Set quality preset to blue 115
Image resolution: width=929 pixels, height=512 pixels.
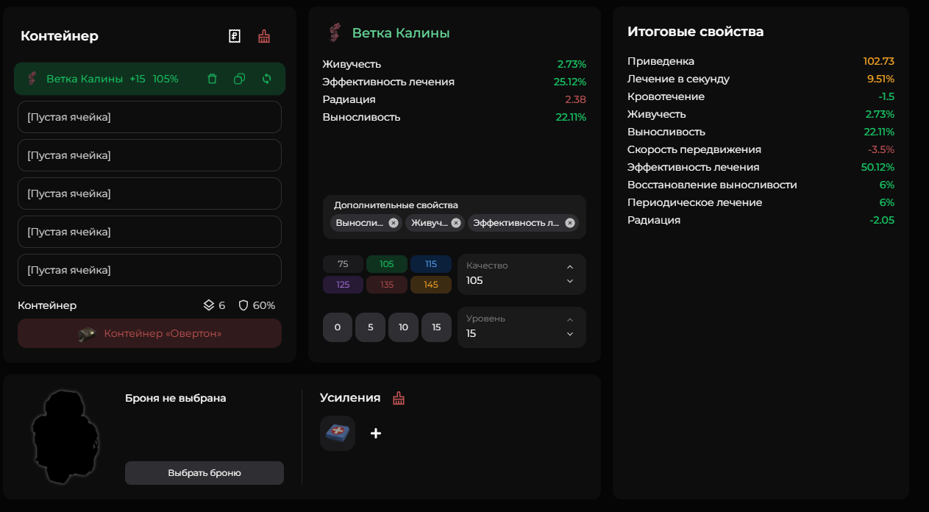431,264
